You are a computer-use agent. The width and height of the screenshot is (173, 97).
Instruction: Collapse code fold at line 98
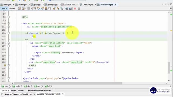[x=8, y=17]
